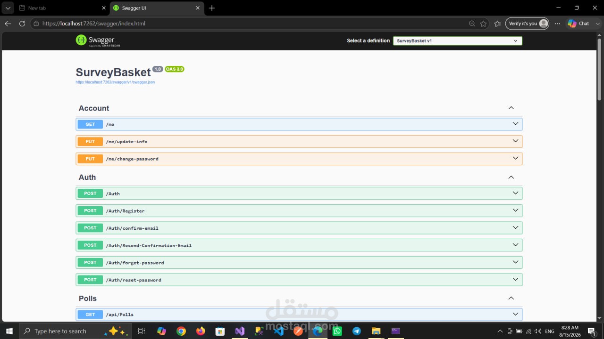Viewport: 604px width, 339px height.
Task: Click the PUT badge for /me/update-info
Action: (90, 142)
